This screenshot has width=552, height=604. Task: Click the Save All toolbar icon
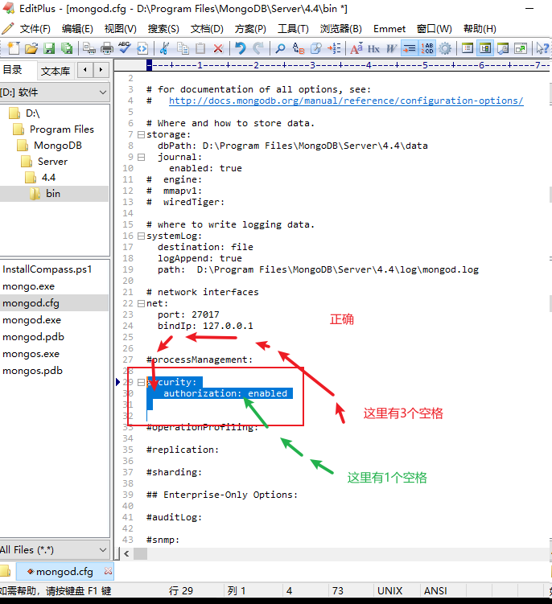coord(67,48)
